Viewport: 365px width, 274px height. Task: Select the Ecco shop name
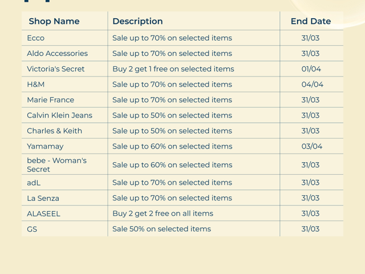pos(35,38)
